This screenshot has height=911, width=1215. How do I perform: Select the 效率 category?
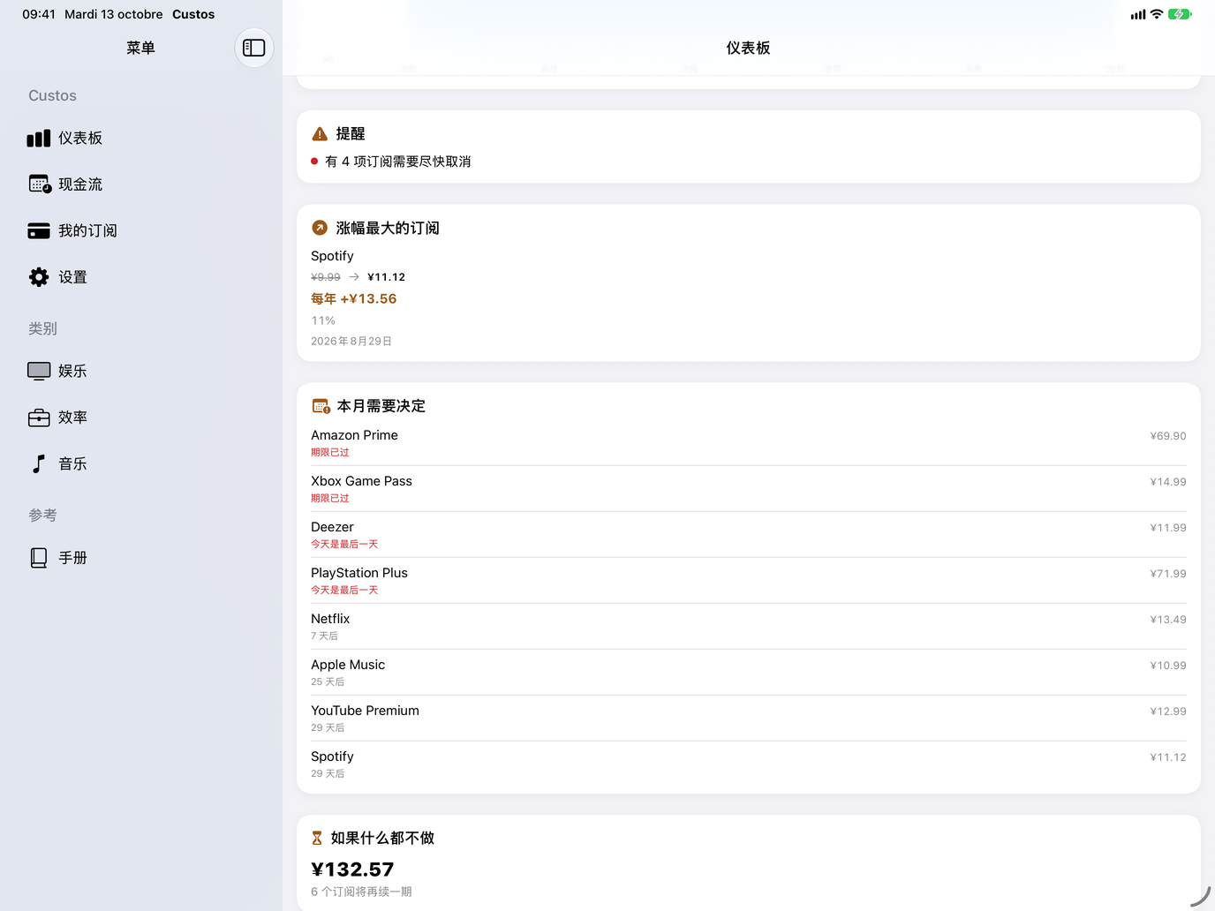point(141,418)
